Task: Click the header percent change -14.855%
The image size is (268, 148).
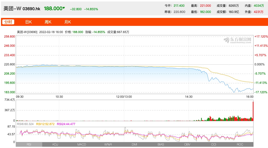Action: click(x=91, y=9)
